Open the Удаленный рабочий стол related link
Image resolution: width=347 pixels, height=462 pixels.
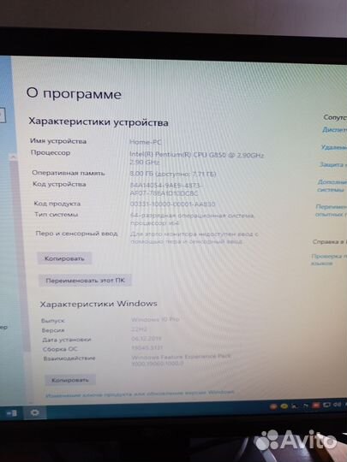(x=334, y=147)
